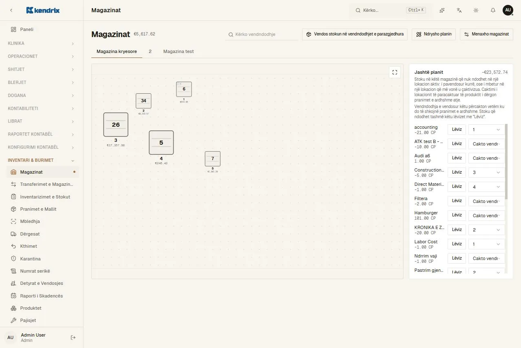Expand warehouse plan to fullscreen
The image size is (521, 348).
point(395,73)
